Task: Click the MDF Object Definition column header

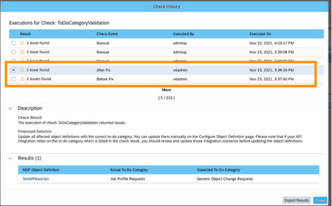Action: click(41, 170)
